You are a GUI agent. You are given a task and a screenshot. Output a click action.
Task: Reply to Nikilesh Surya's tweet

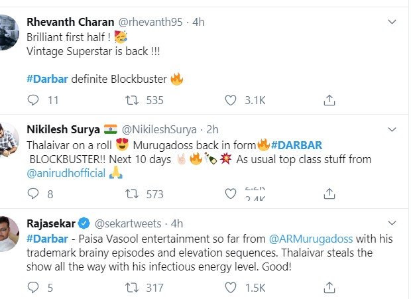tap(33, 194)
